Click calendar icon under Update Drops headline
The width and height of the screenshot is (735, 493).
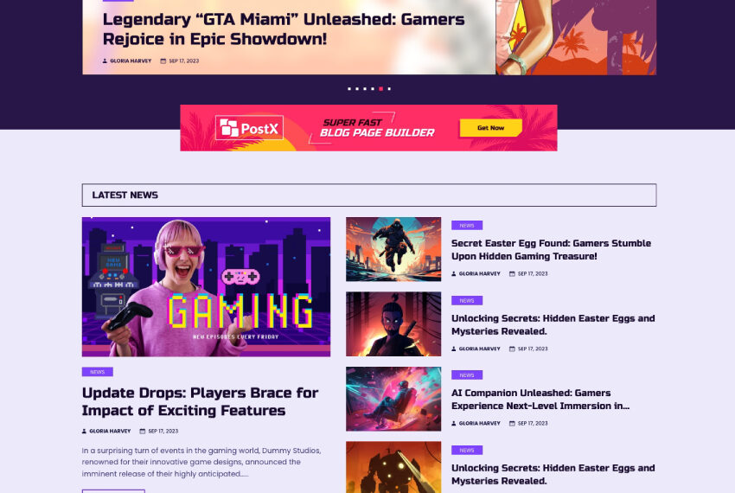[143, 431]
